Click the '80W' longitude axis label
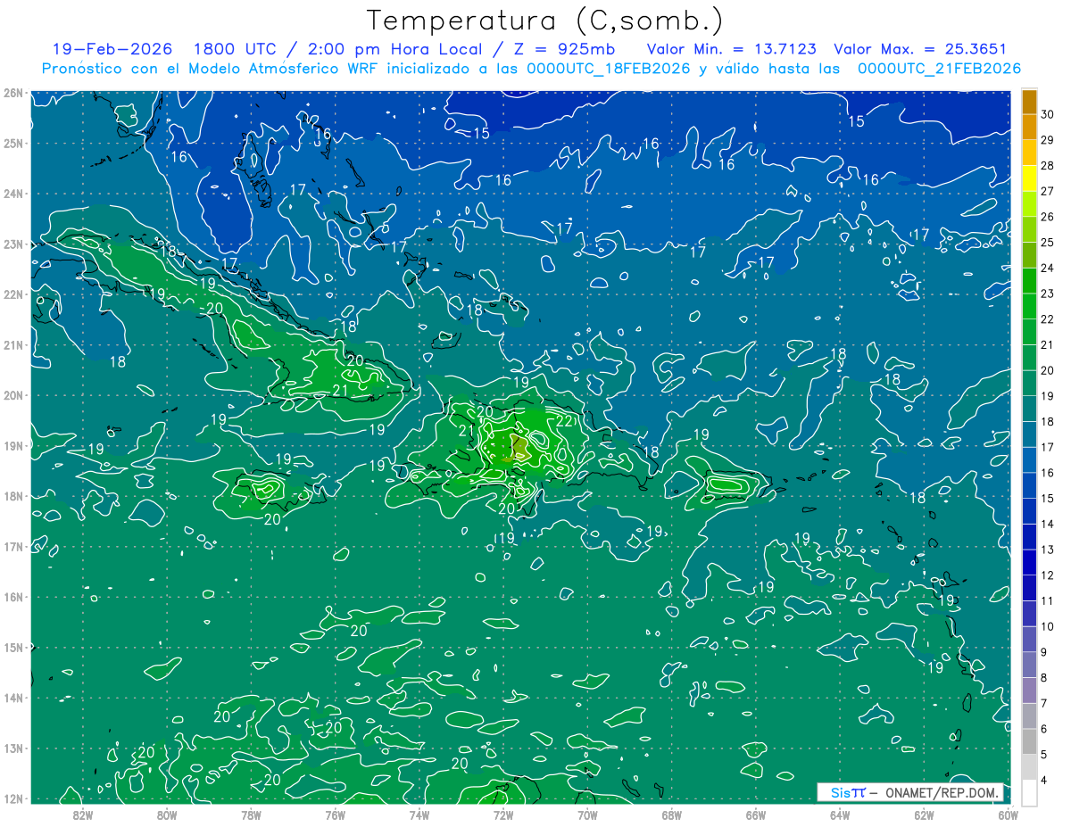This screenshot has width=1071, height=827. [x=167, y=815]
